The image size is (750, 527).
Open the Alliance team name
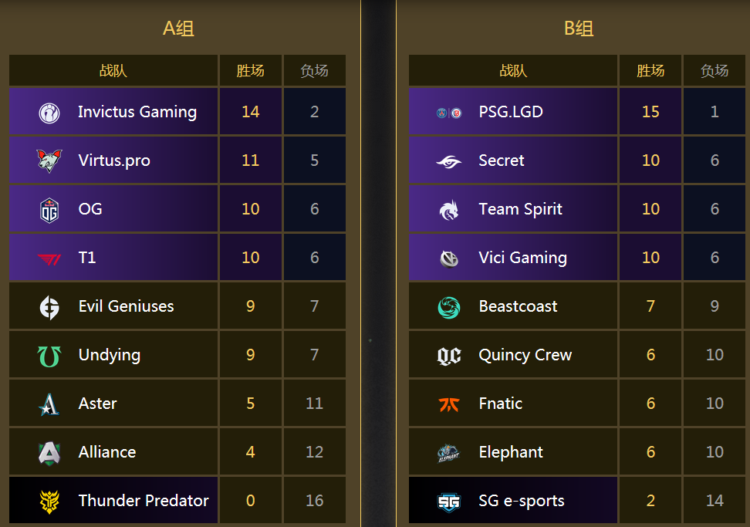pyautogui.click(x=107, y=452)
